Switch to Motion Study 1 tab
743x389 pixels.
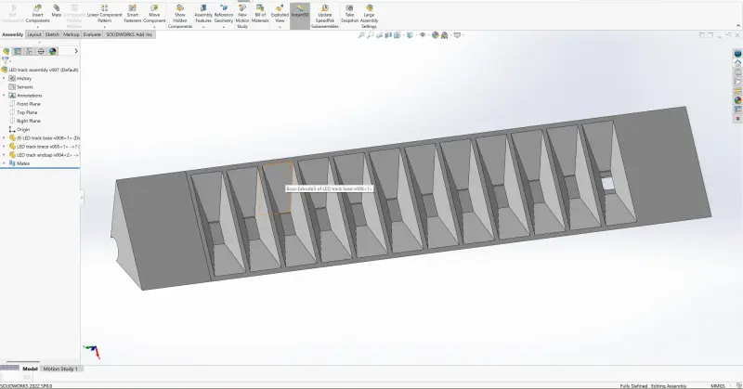(x=60, y=369)
